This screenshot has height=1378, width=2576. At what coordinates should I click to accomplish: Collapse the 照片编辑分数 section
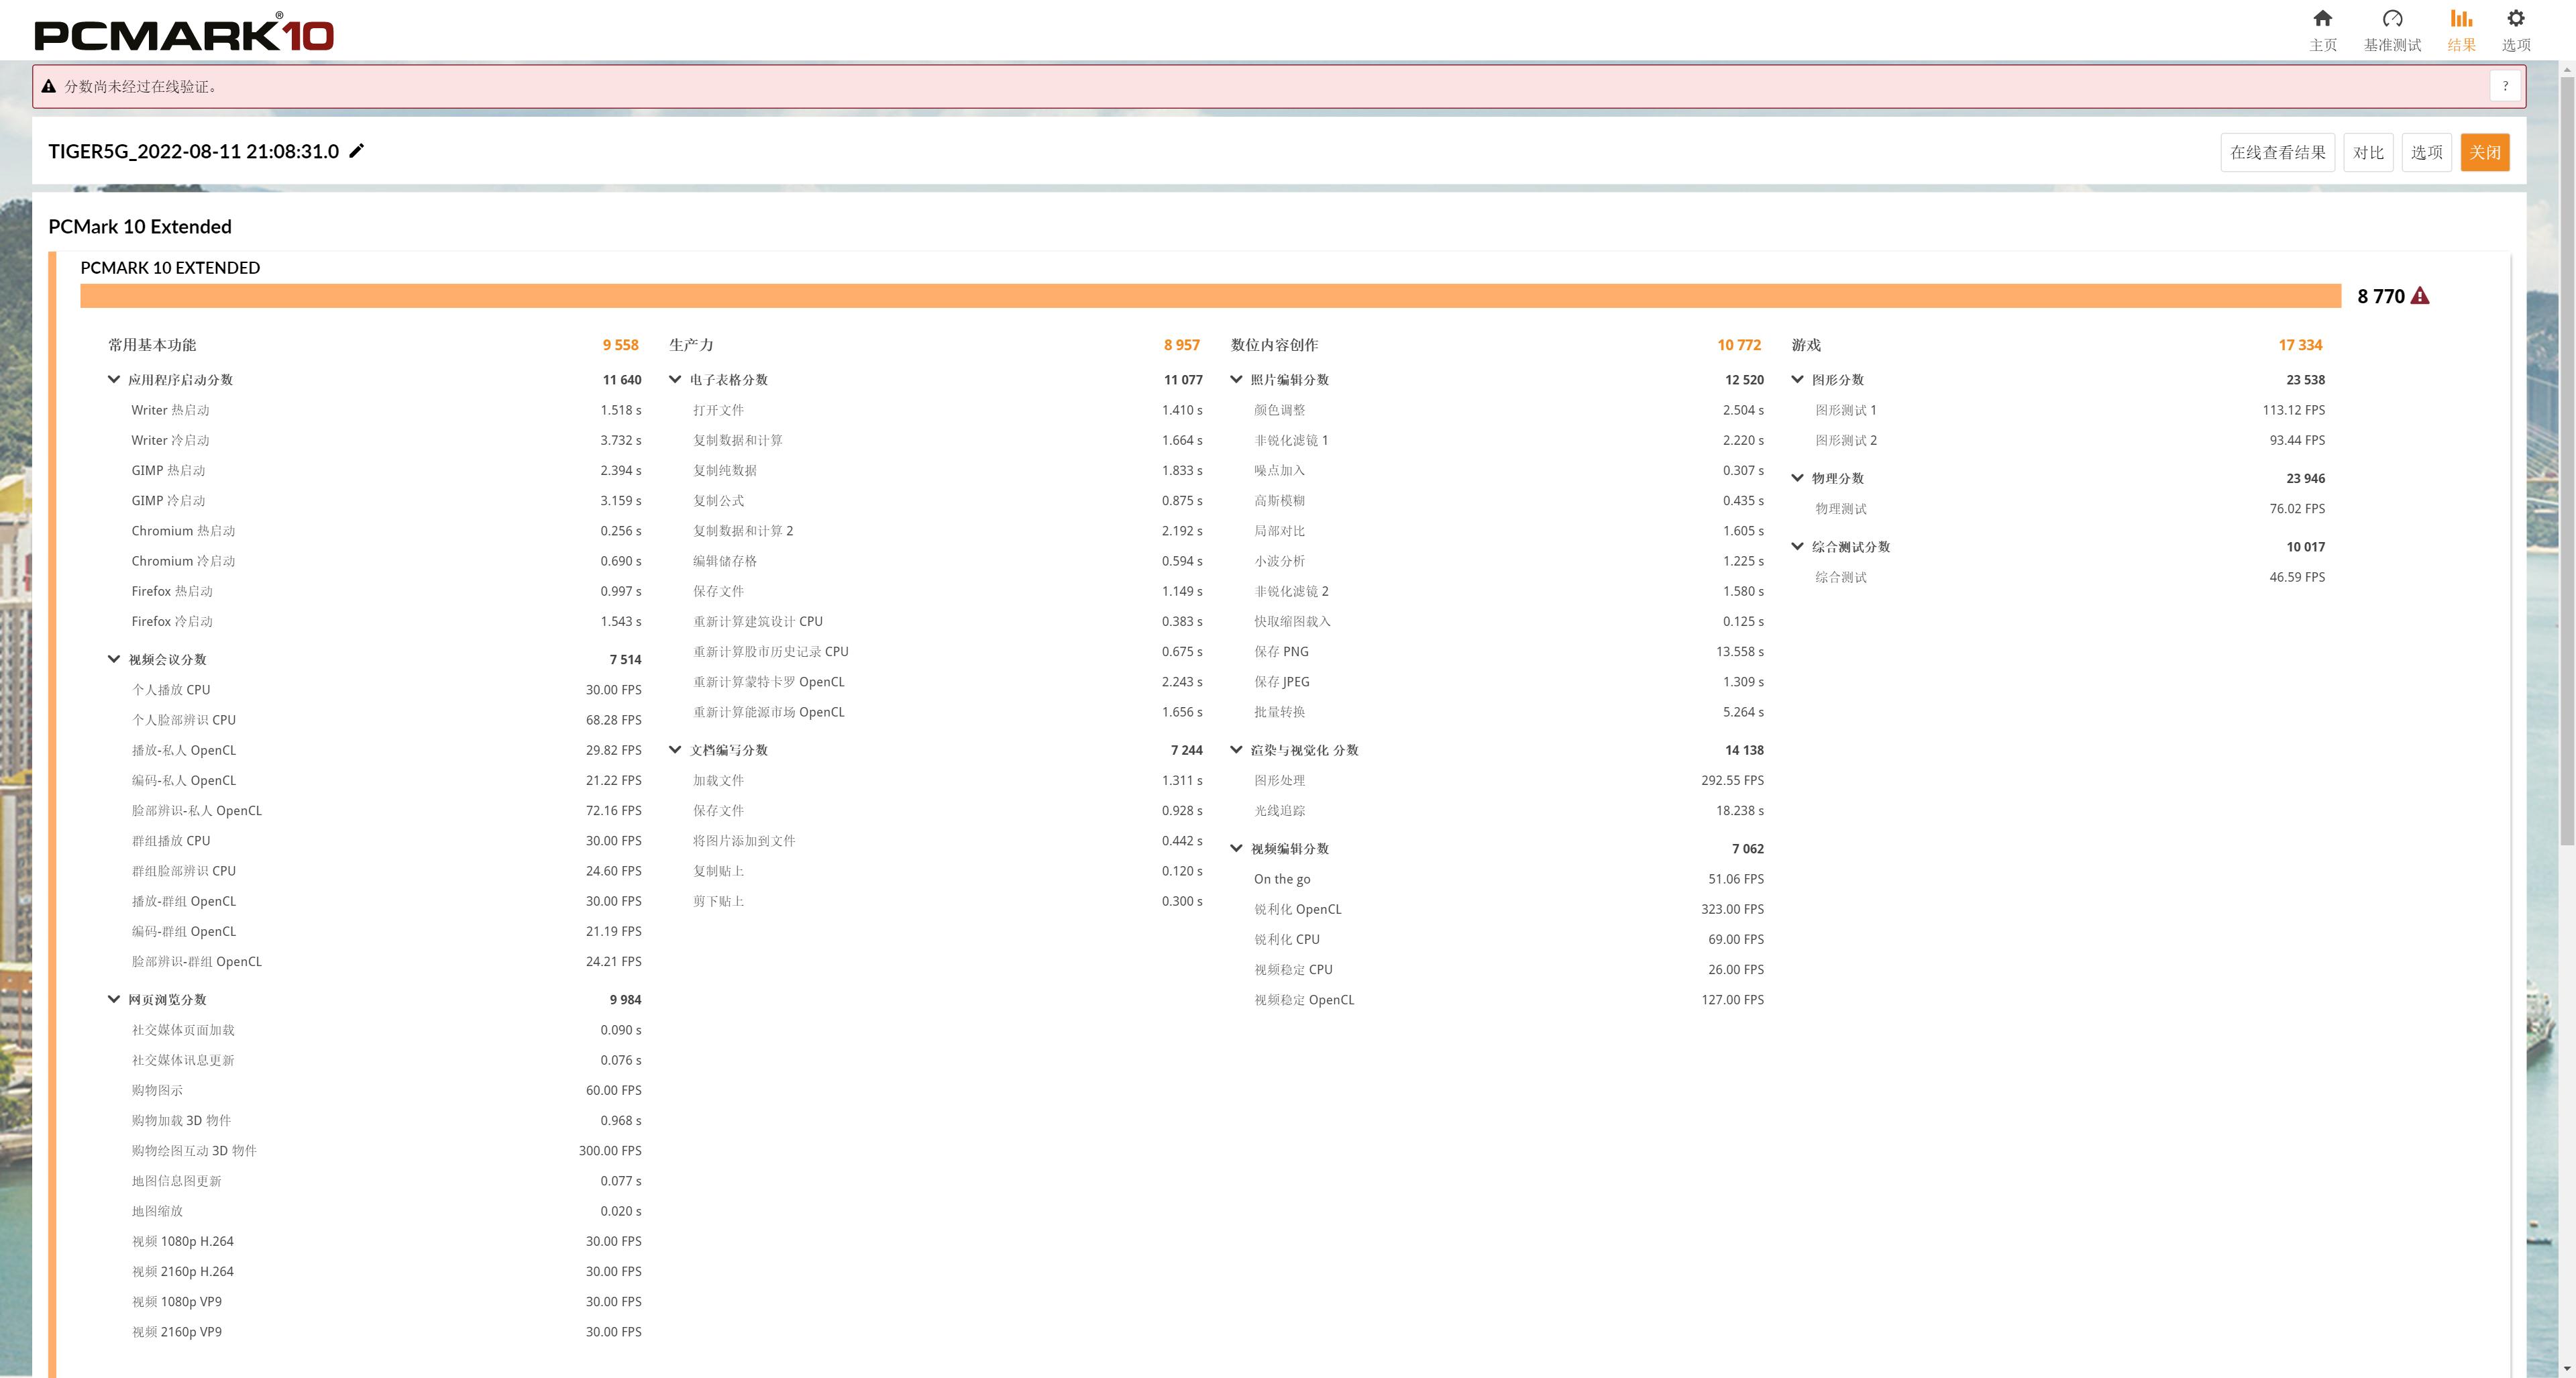tap(1236, 380)
